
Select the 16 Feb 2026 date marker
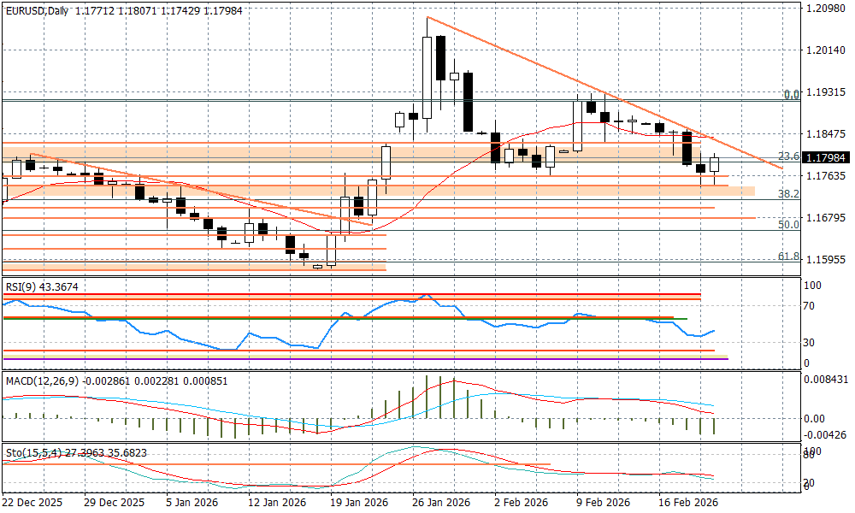687,503
